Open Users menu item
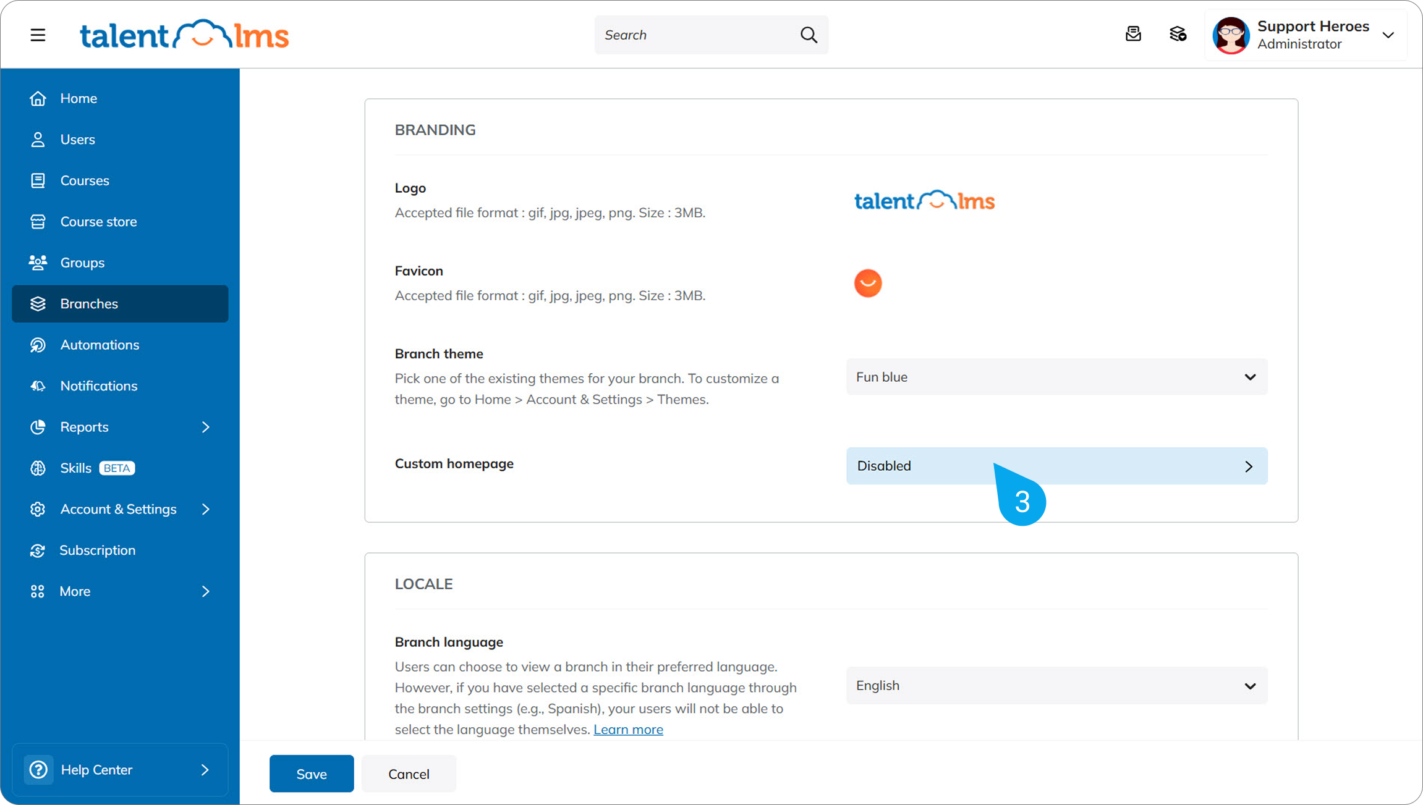Image resolution: width=1423 pixels, height=805 pixels. point(120,140)
